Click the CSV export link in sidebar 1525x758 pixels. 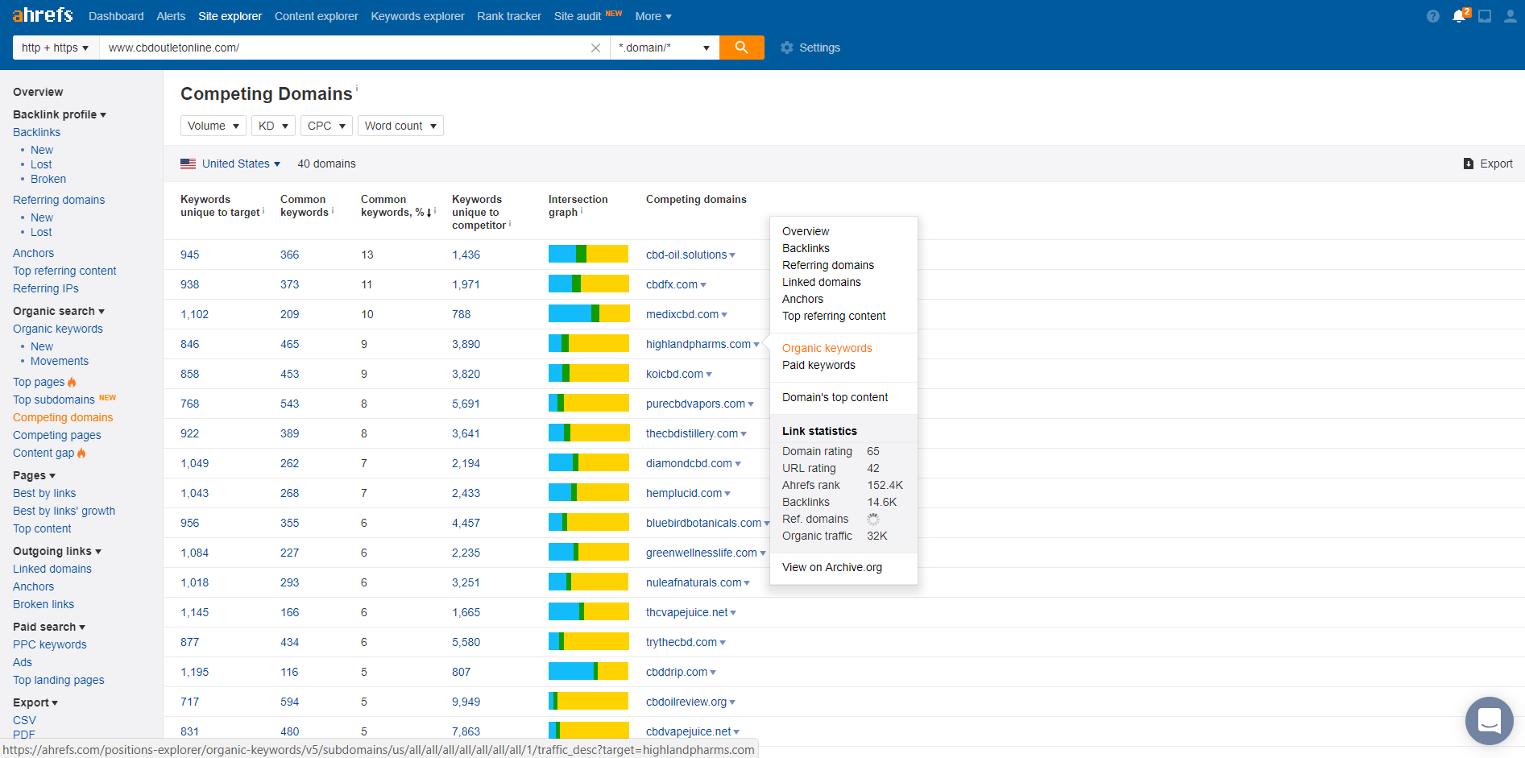[24, 720]
